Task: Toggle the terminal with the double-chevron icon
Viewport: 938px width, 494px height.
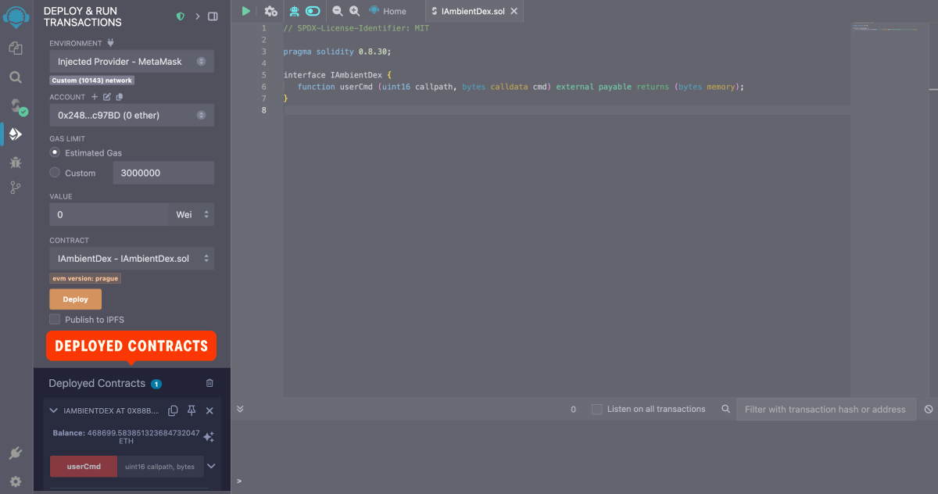Action: 240,409
